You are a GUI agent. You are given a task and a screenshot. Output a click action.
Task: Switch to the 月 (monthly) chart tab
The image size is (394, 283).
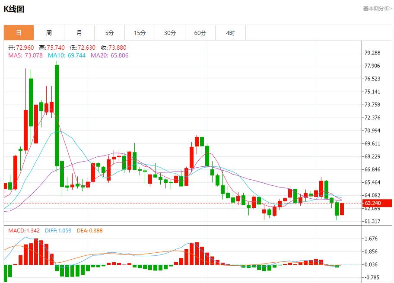pos(79,32)
